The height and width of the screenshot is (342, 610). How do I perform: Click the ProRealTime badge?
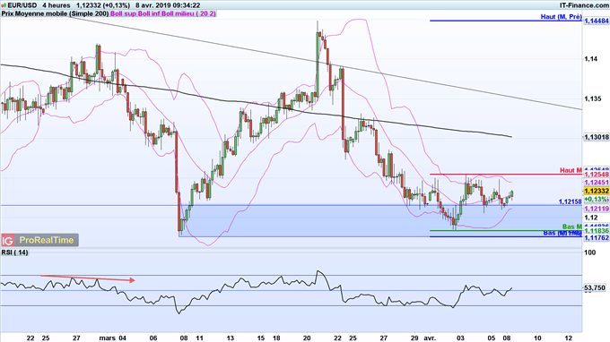point(47,240)
